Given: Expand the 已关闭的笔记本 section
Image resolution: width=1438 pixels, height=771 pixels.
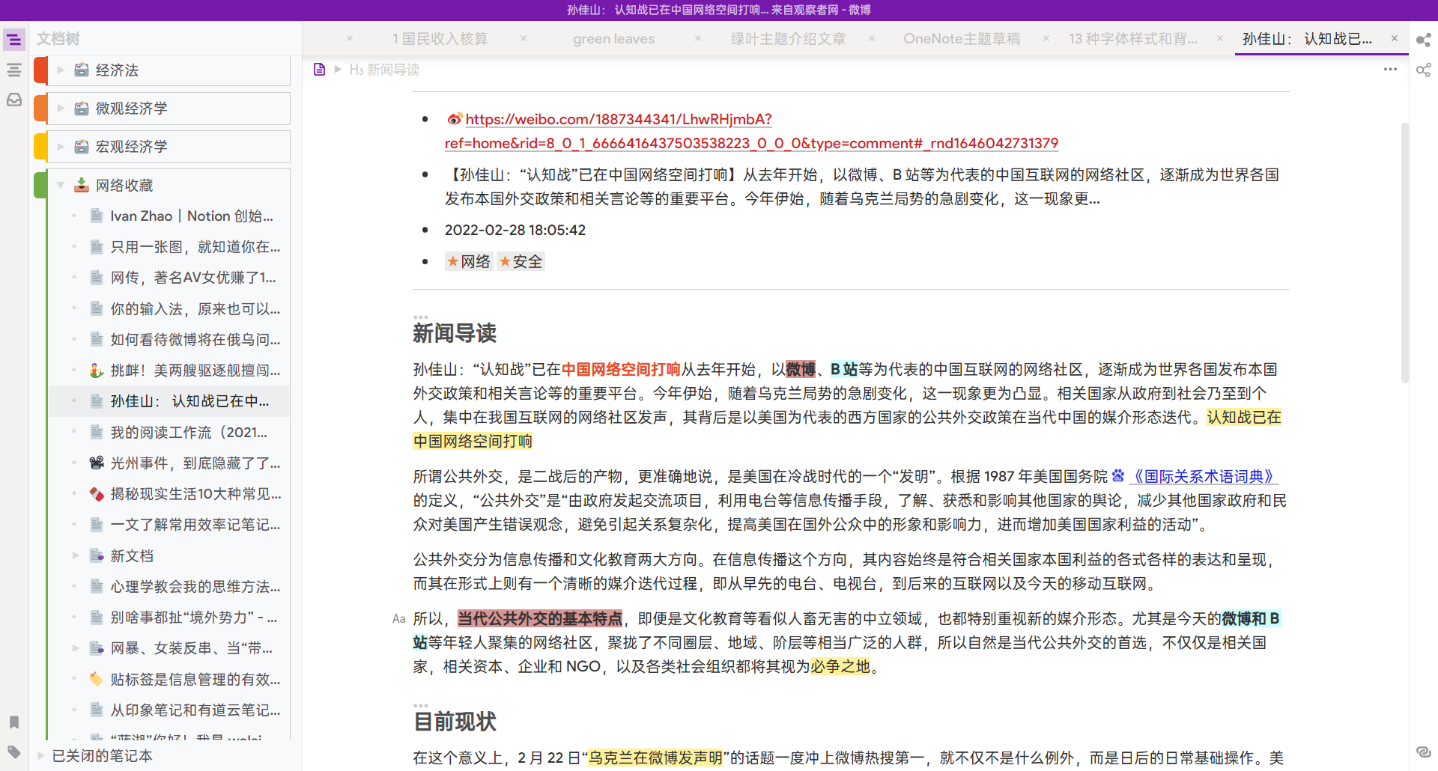Looking at the screenshot, I should coord(41,756).
